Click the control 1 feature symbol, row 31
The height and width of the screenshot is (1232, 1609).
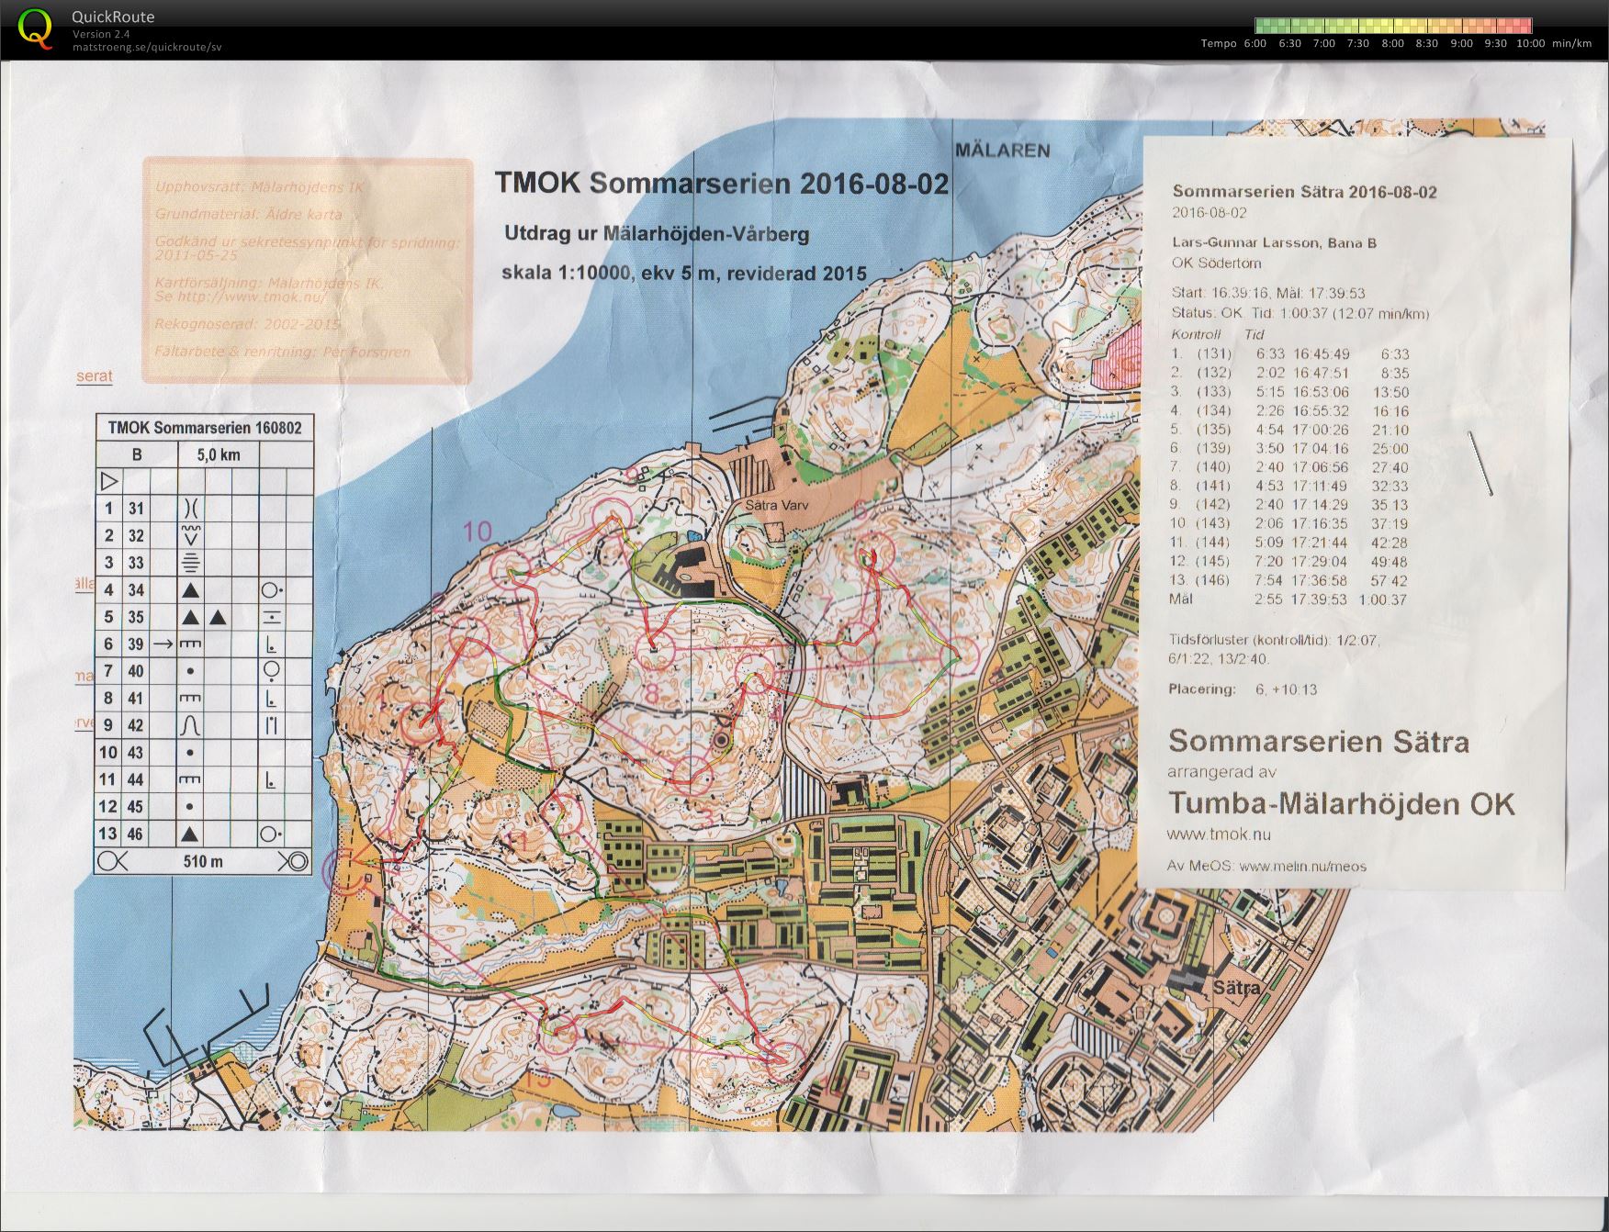coord(190,508)
